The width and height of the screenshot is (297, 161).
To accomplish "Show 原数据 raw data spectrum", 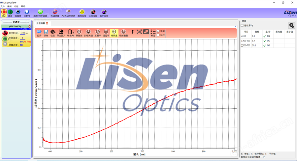I will 79,33.
